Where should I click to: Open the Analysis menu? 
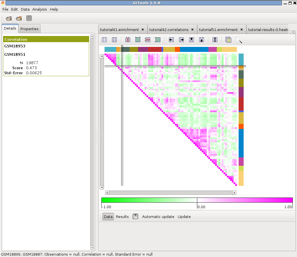40,9
